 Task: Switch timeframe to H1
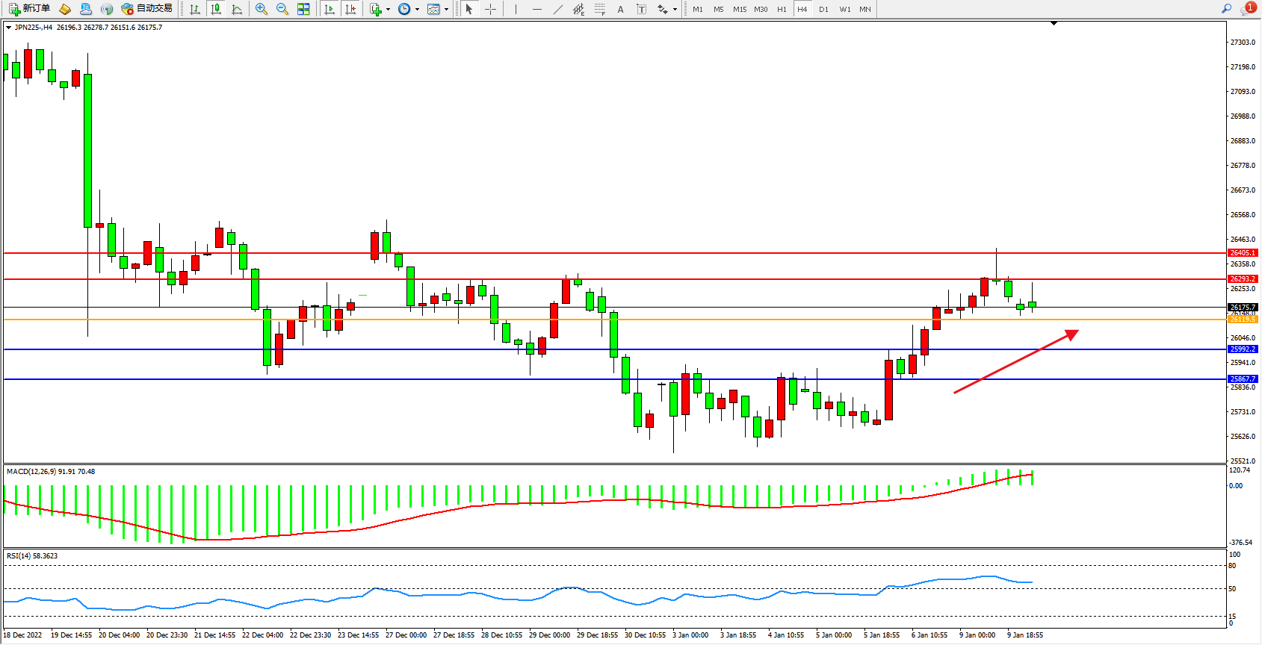pos(782,9)
